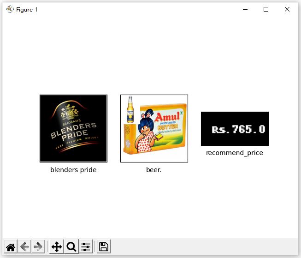Click the 'blenders pride' label
The image size is (301, 258).
(73, 170)
